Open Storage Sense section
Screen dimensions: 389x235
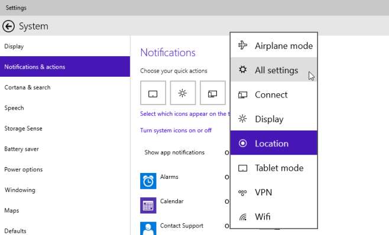(x=65, y=128)
